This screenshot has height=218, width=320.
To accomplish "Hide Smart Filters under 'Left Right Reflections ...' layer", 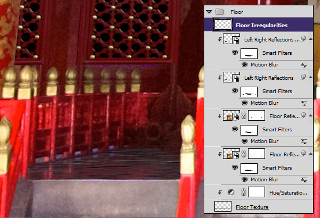I will pos(235,53).
